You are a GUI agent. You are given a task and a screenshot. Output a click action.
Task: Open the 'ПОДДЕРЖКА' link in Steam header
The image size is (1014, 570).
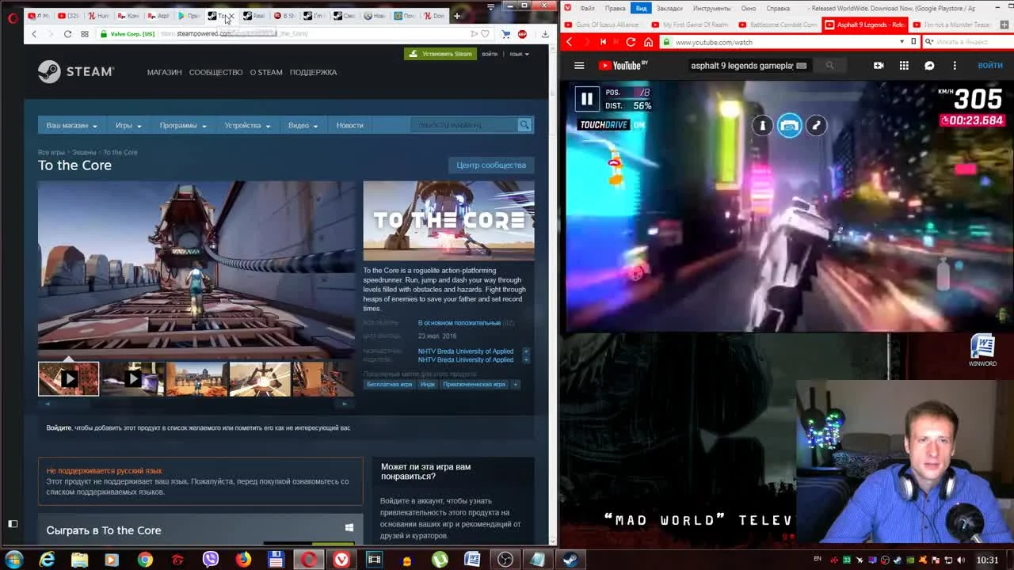point(313,72)
